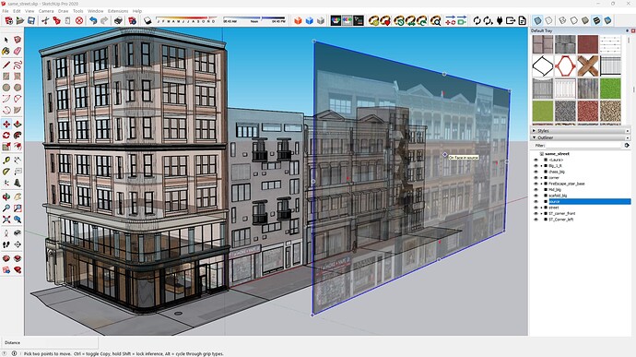Select the Walk footprints tool

click(6, 244)
